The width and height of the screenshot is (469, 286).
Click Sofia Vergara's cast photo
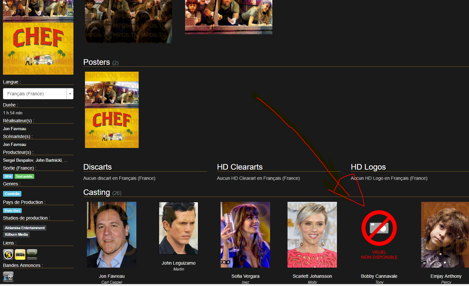(245, 235)
